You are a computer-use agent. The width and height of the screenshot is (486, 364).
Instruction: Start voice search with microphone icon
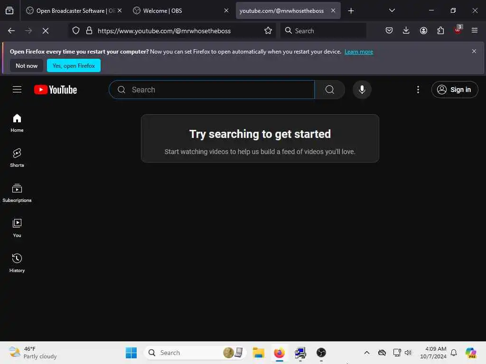point(362,90)
